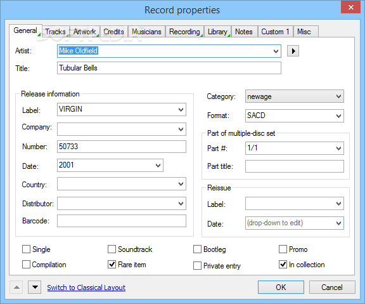This screenshot has height=304, width=365.
Task: Open the Company dropdown
Action: 181,129
